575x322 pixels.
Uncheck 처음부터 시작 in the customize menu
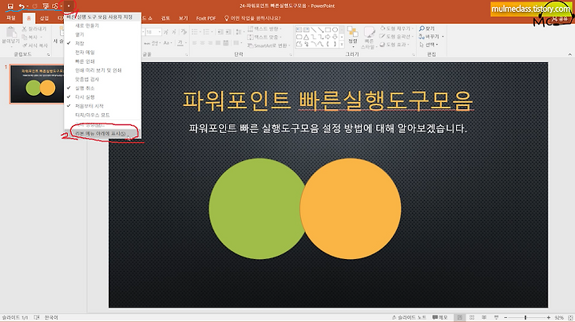[102, 106]
